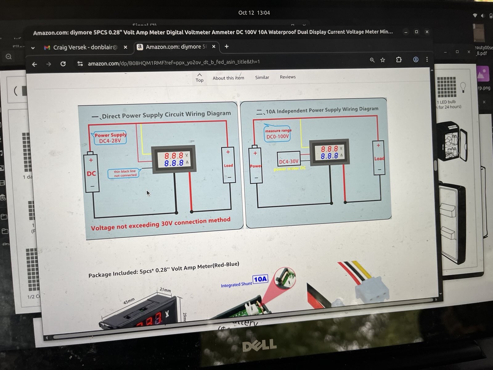Open the browser profile avatar
The image size is (493, 370).
pos(416,60)
